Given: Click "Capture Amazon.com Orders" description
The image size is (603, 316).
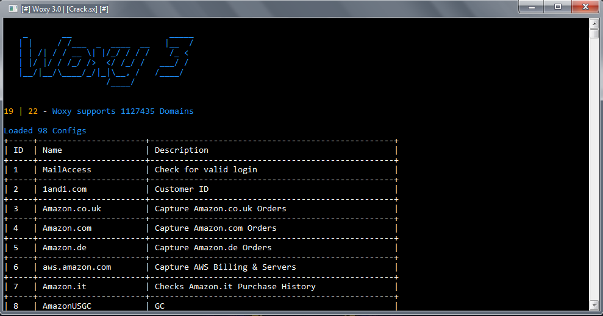Looking at the screenshot, I should click(215, 228).
